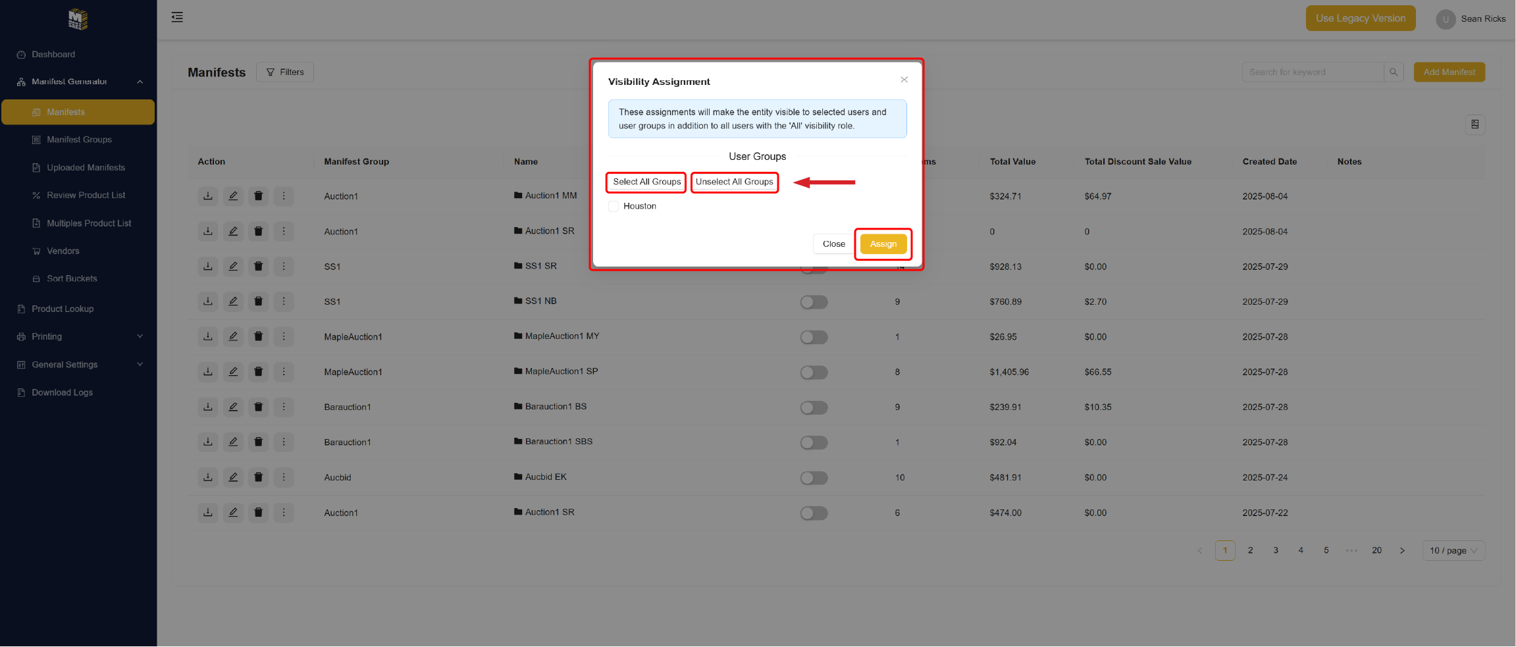The image size is (1516, 647).
Task: Open more options for Aucbid EK row
Action: [x=284, y=477]
